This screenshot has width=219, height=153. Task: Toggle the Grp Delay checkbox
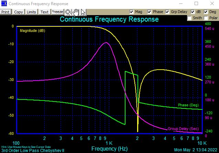167,12
